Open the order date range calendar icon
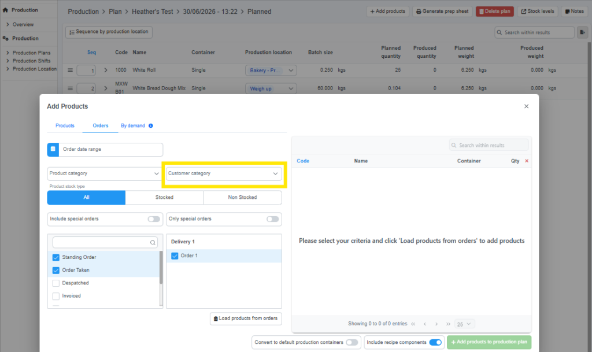 53,149
